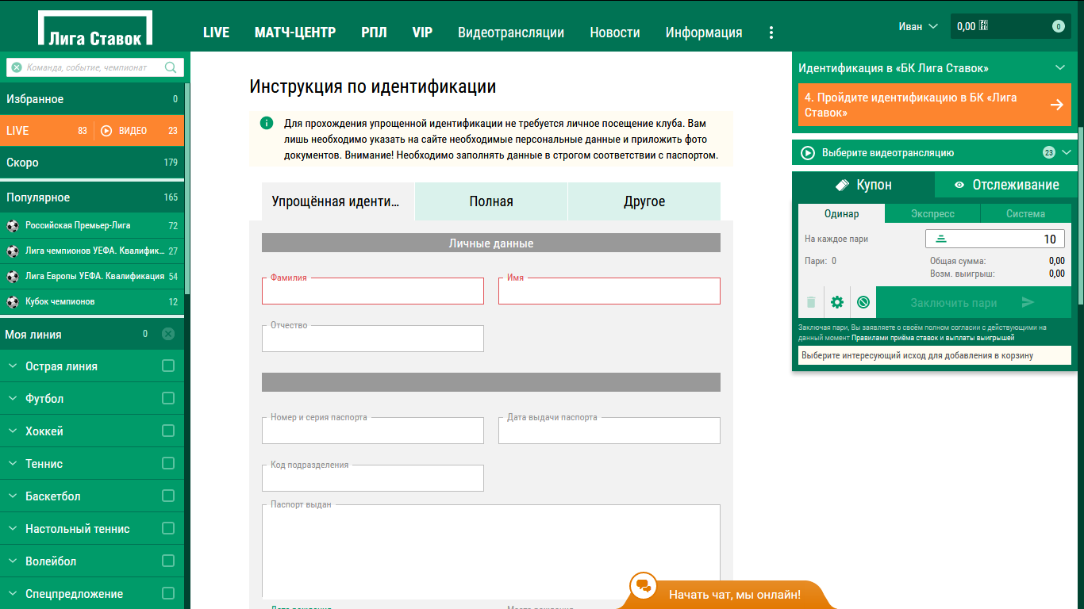Viewport: 1084px width, 609px height.
Task: Check the Баскетбол checkbox
Action: [168, 496]
